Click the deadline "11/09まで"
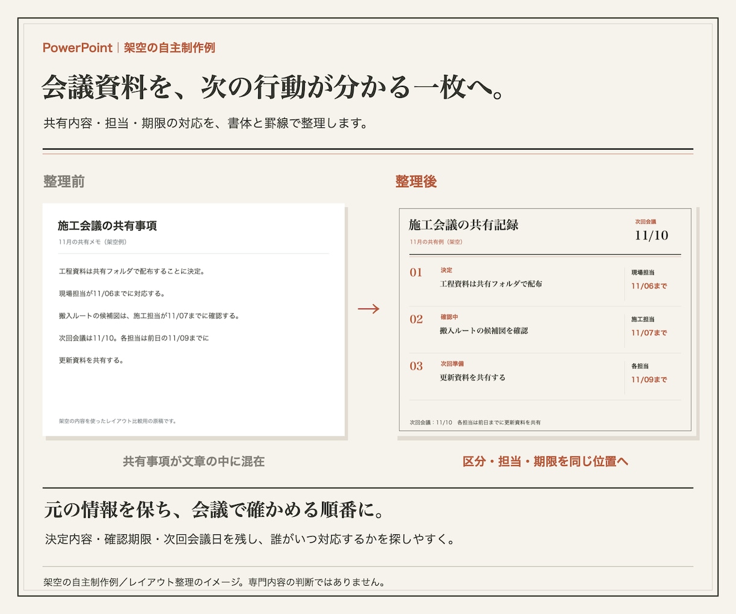Image resolution: width=736 pixels, height=614 pixels. tap(649, 380)
